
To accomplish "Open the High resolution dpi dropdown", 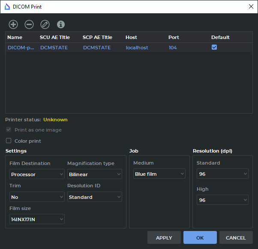I will tap(222, 200).
